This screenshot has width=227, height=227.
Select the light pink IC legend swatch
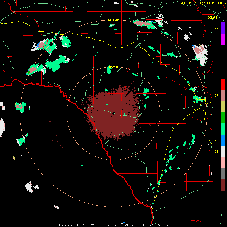223,163
